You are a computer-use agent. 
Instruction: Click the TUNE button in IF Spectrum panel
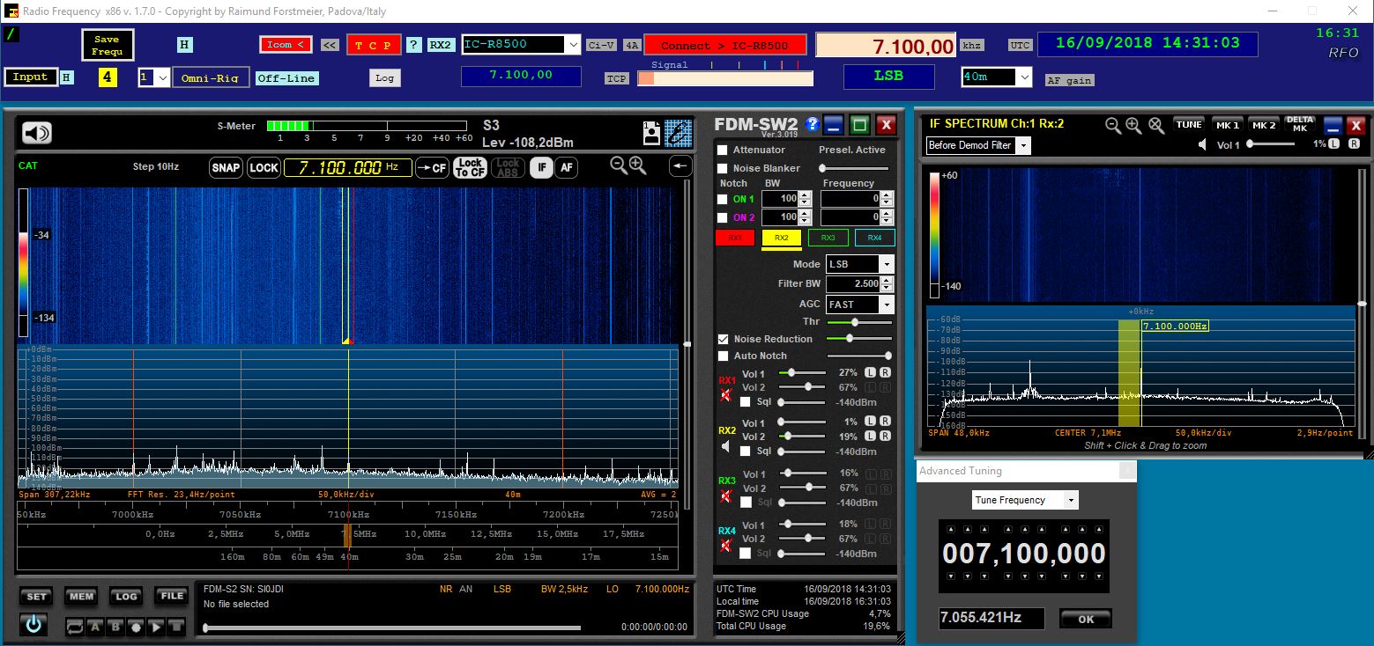pyautogui.click(x=1188, y=124)
